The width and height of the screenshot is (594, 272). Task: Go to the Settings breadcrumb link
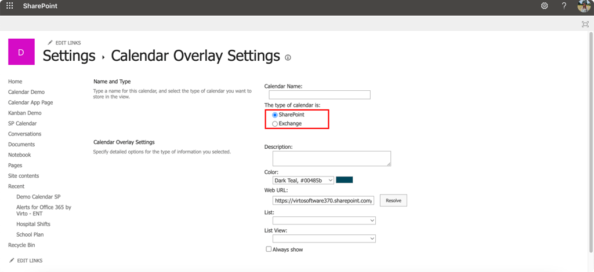69,56
